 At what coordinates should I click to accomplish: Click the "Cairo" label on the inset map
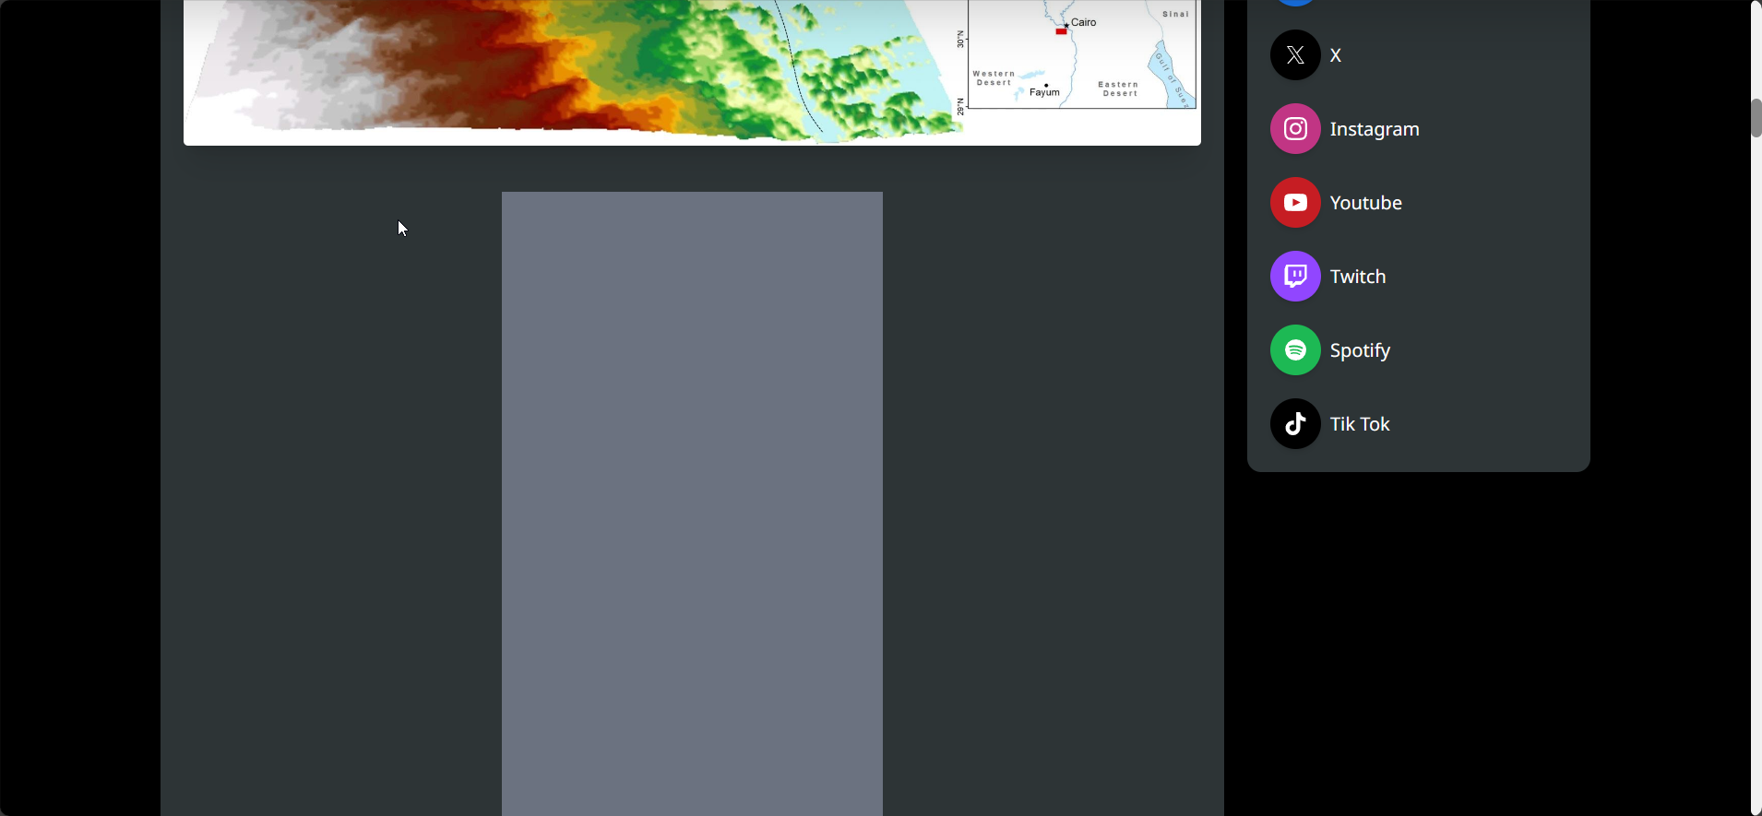(1084, 22)
